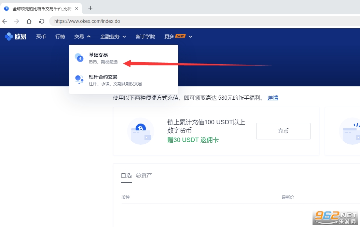The height and width of the screenshot is (227, 360).
Task: Click the 杠杆、永续、交割及期权交易 subtitle
Action: coord(115,84)
